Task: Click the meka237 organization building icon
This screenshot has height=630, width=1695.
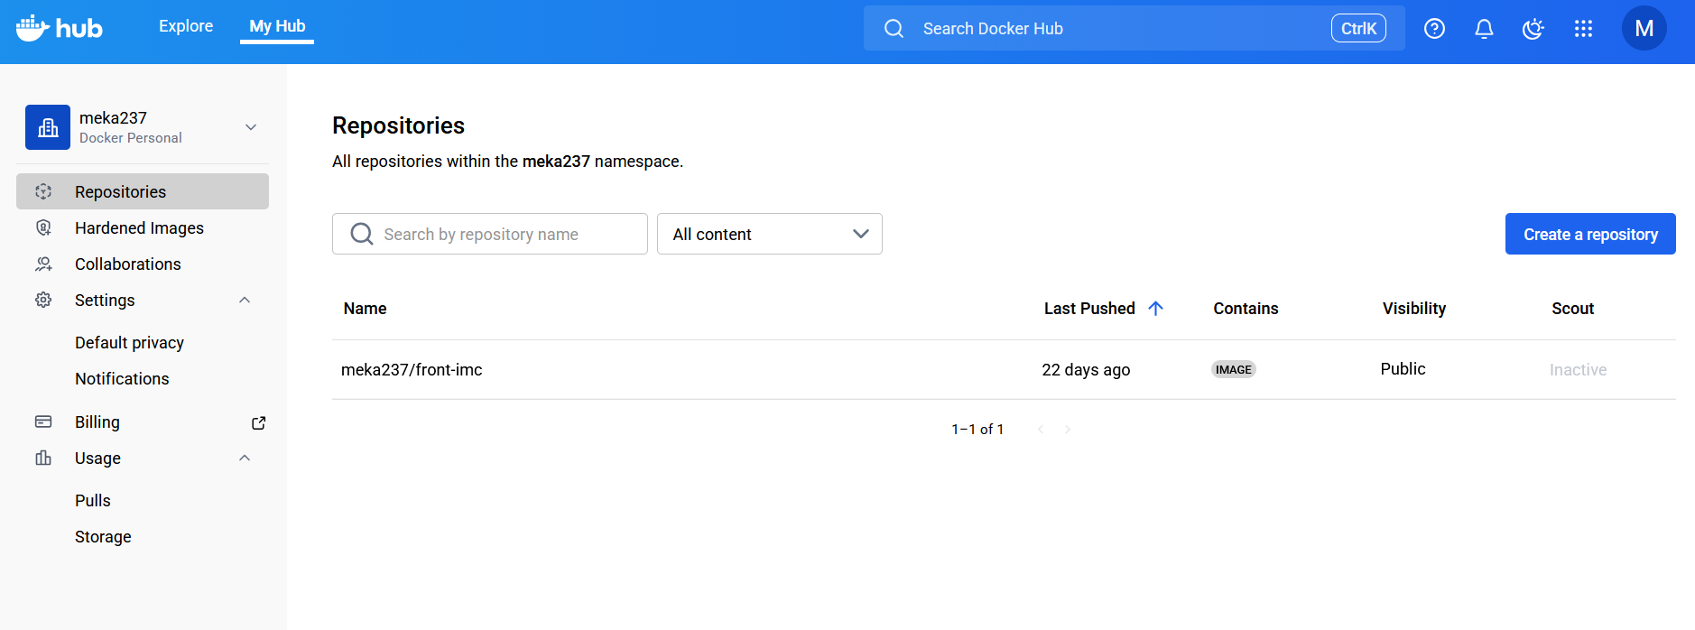Action: point(48,127)
